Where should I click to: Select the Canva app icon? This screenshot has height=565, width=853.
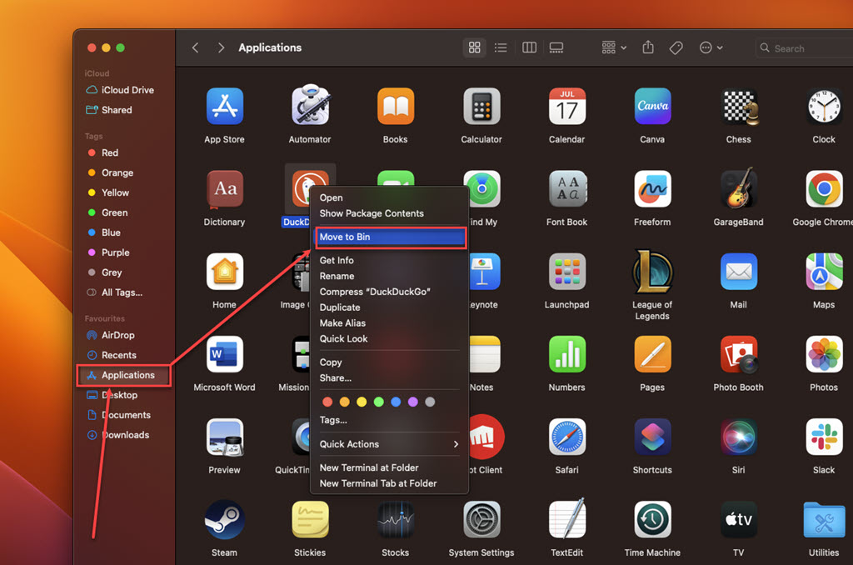pos(652,106)
